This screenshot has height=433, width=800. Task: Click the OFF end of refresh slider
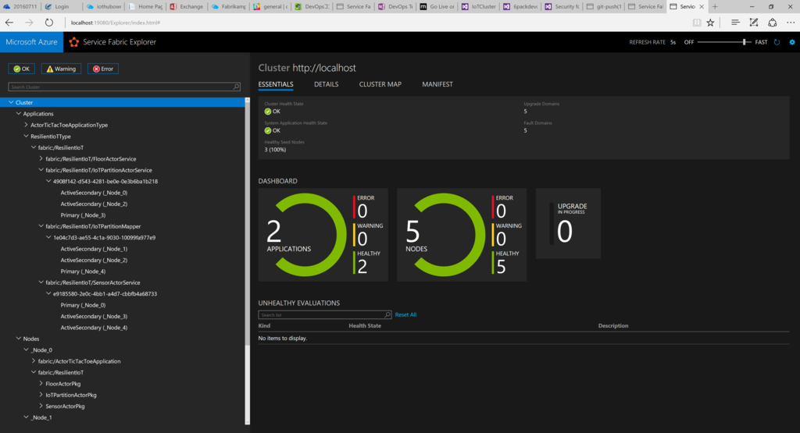[689, 42]
